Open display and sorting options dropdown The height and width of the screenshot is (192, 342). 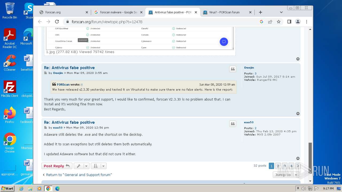99,166
